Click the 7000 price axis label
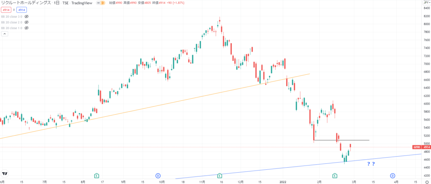 click(x=427, y=64)
